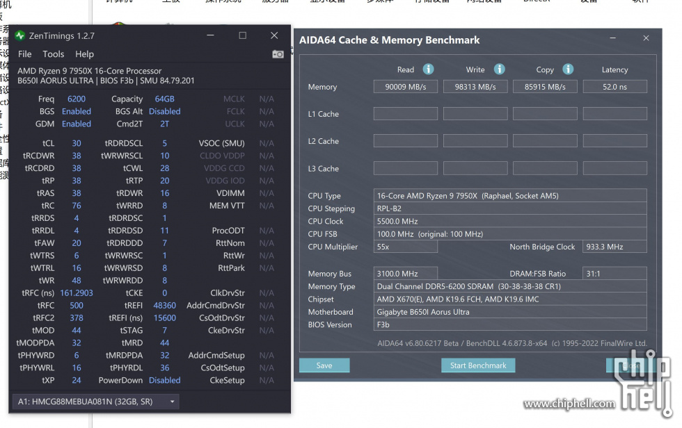Click the L1 Cache Read result box

pyautogui.click(x=406, y=114)
